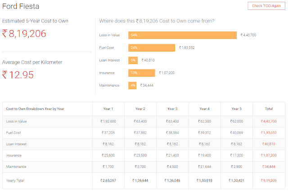Click the Fuel Cost table row label
Screen dimensions: 288x192
coord(13,133)
